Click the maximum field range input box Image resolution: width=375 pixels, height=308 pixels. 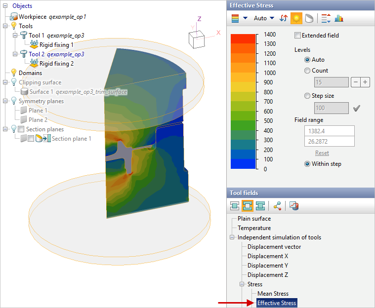[x=330, y=131]
